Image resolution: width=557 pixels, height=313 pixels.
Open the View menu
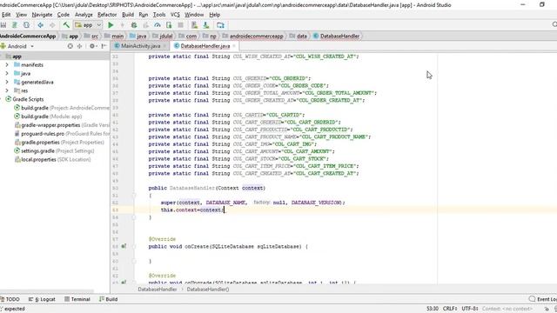pyautogui.click(x=21, y=15)
